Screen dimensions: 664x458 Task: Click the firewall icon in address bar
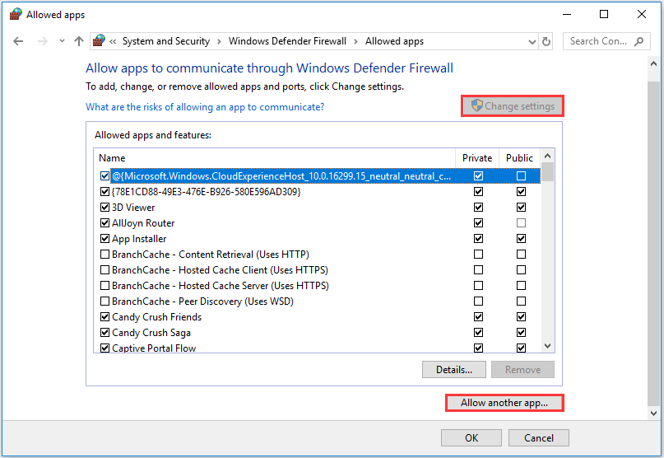point(99,41)
